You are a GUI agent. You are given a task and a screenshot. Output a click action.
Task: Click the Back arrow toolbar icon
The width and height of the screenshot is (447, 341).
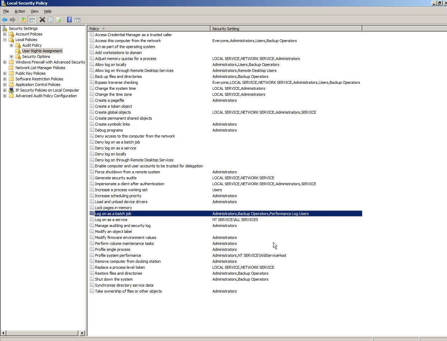[x=5, y=20]
